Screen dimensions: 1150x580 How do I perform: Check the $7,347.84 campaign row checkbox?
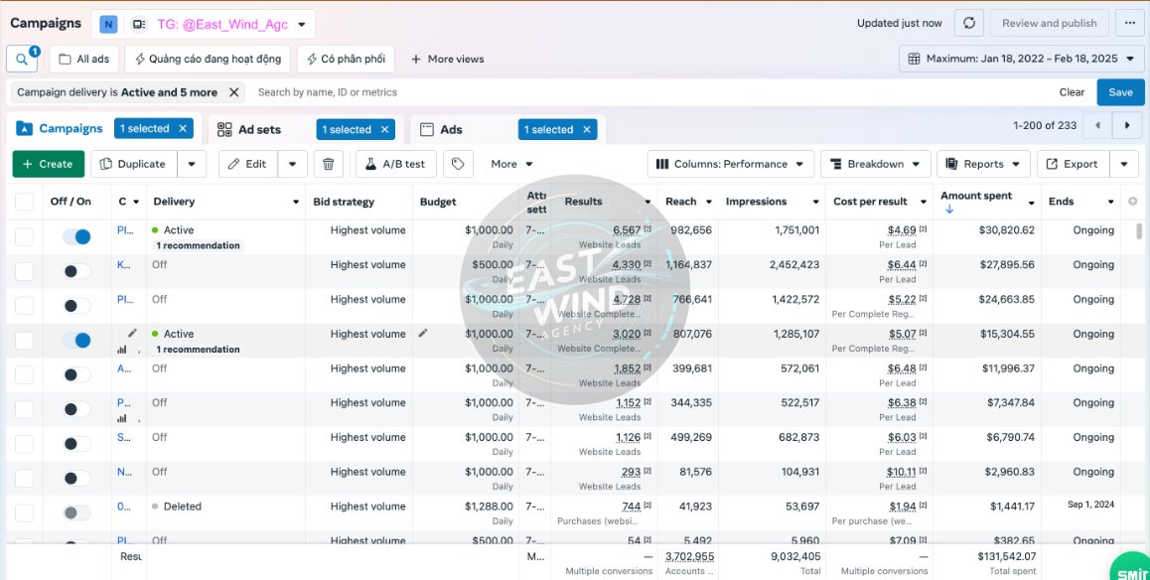pos(24,409)
